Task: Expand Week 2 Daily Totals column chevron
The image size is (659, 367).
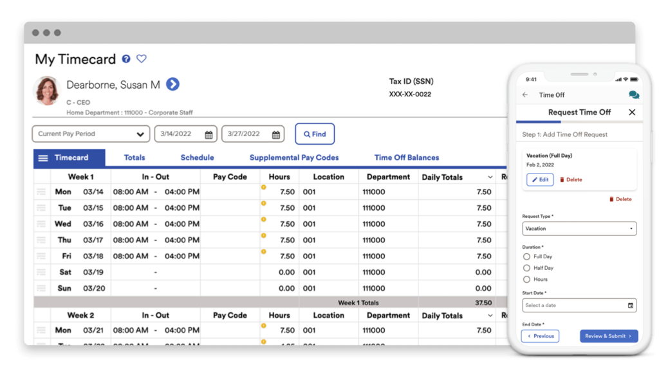Action: tap(490, 316)
